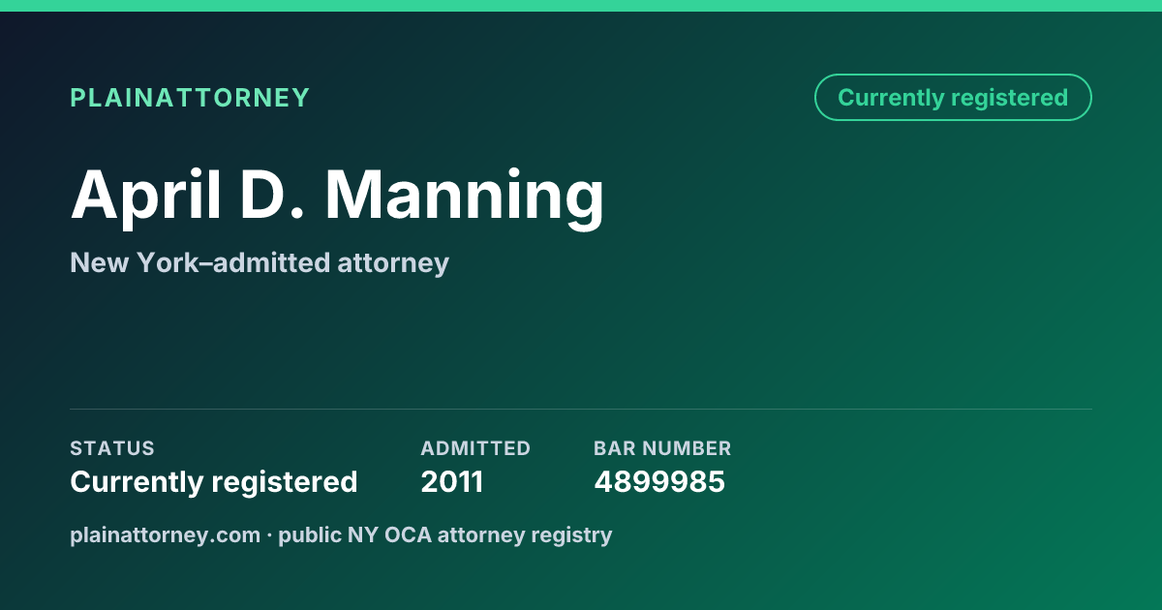The image size is (1162, 610).
Task: Click the public NY OCA attorney registry text
Action: (445, 535)
